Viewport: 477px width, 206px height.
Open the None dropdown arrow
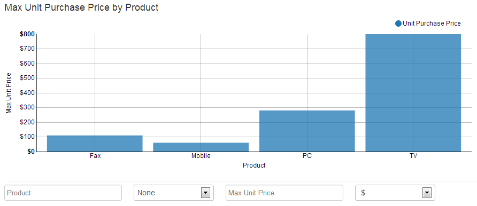pyautogui.click(x=205, y=193)
